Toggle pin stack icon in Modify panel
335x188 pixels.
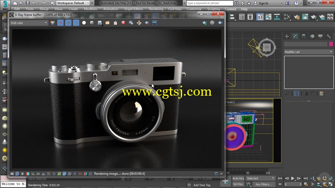pyautogui.click(x=287, y=94)
